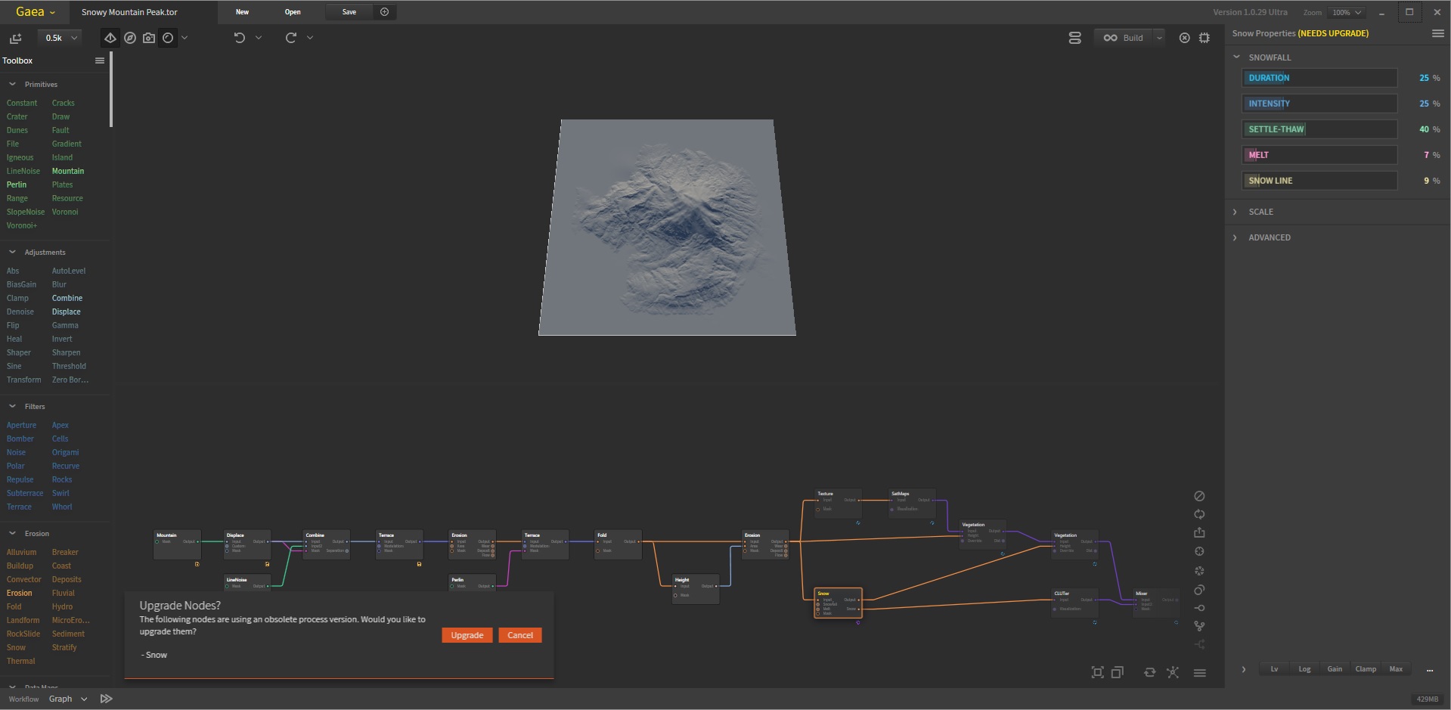Collapse the Primitives toolbox group
Viewport: 1451px width, 710px height.
pos(12,84)
